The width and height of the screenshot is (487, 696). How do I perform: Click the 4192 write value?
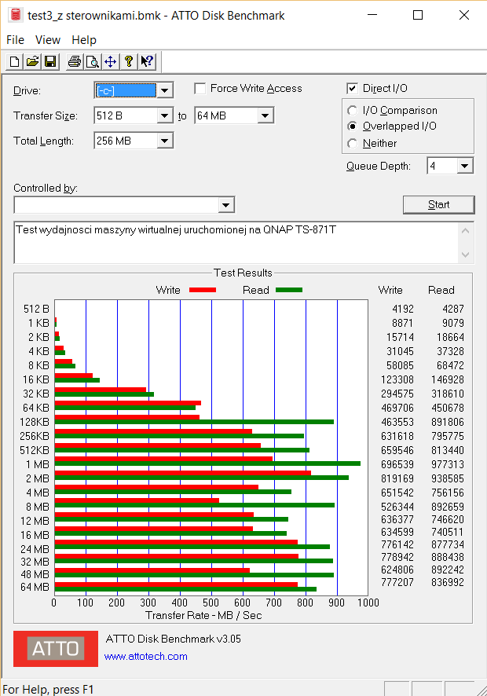403,309
